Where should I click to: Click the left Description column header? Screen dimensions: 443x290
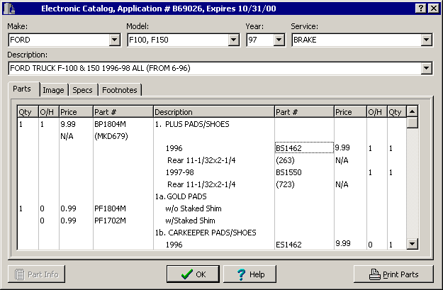point(213,112)
